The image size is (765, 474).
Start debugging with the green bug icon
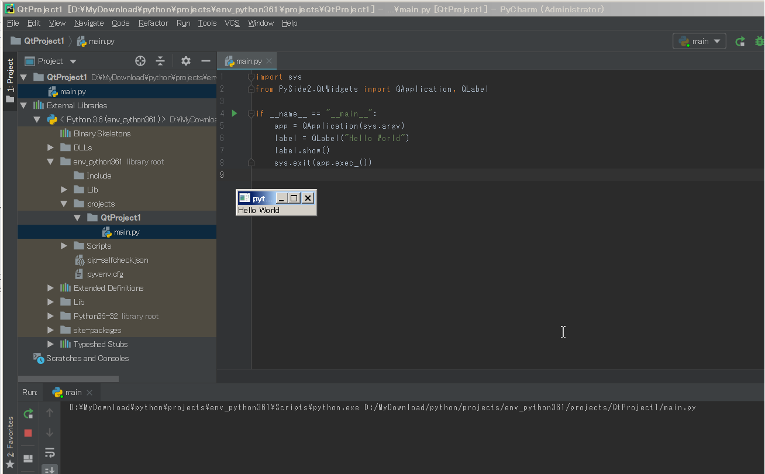[x=759, y=42]
